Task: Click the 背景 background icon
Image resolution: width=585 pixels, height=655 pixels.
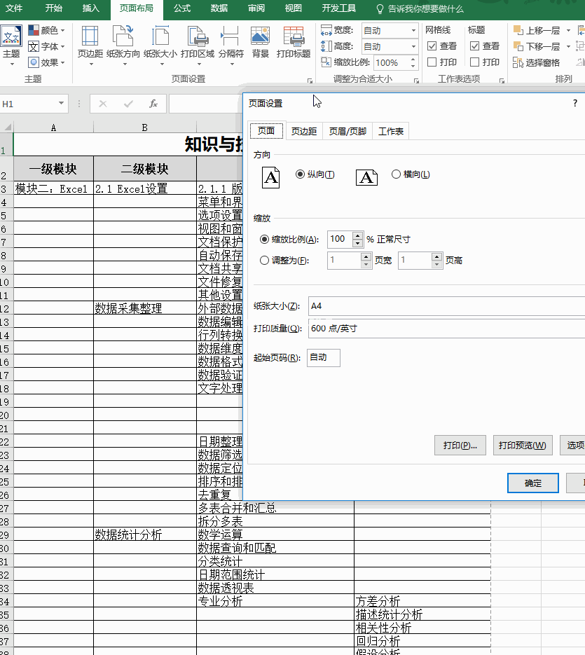Action: point(260,42)
